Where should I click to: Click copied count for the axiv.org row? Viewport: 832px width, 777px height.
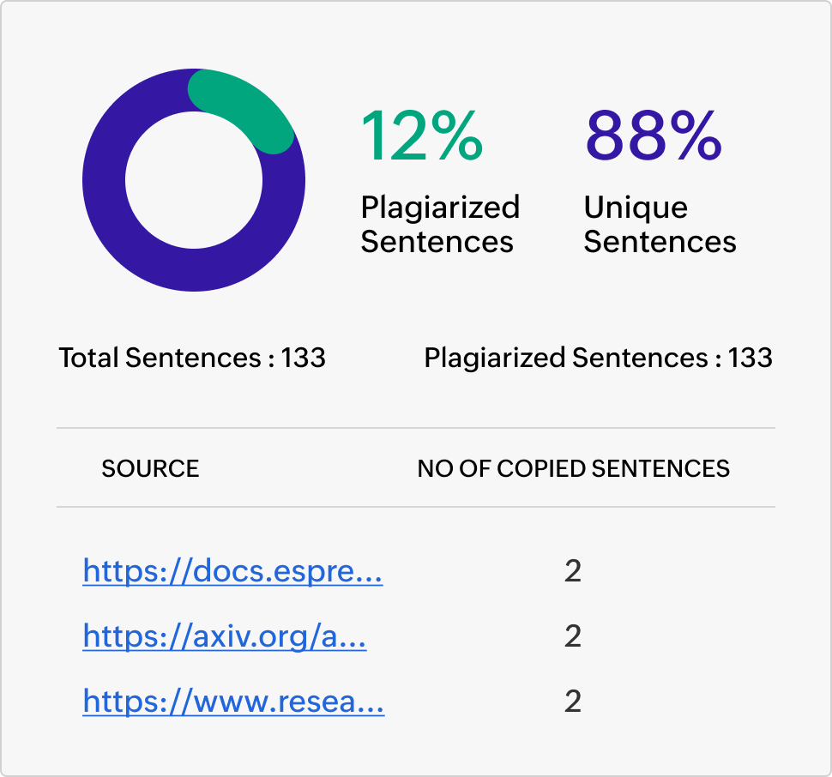click(x=573, y=636)
